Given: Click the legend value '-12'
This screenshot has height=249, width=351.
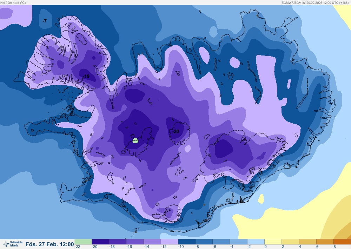Looking at the screenshot, I should coord(164,247).
